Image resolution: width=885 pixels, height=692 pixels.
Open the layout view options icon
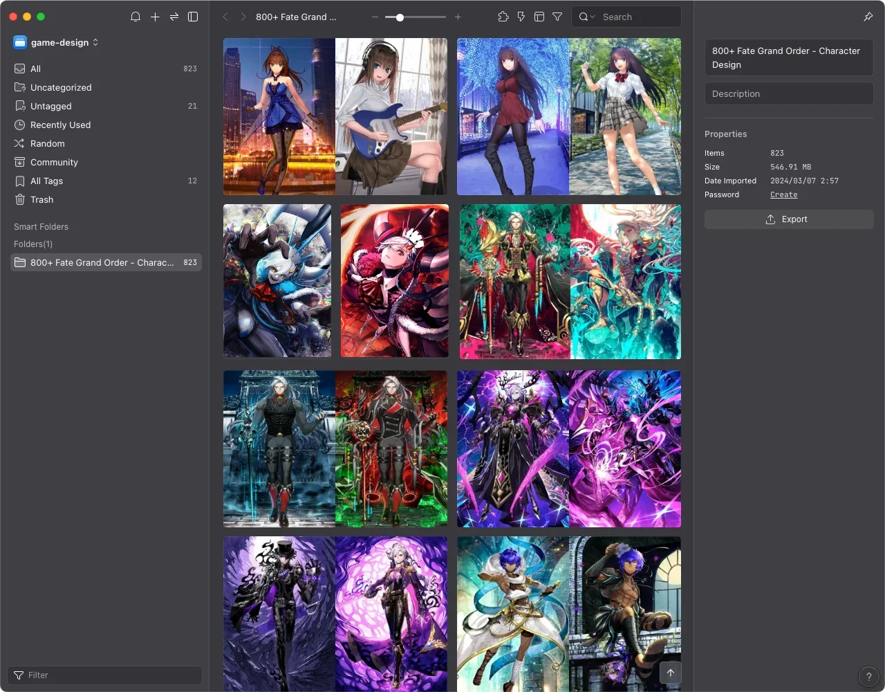(539, 17)
